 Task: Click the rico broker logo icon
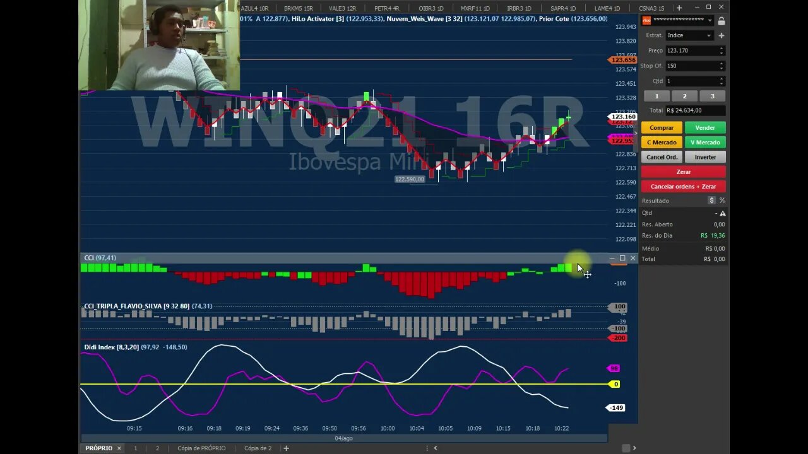(x=646, y=21)
